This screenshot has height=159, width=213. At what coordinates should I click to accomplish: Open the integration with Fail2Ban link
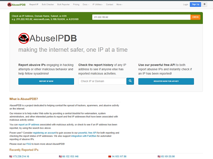pos(84,136)
